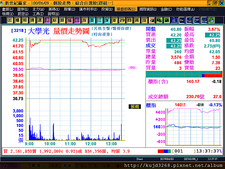Screen dimensions: 225x169
Task: Click the 額 toolbar icon
Action: point(129,20)
